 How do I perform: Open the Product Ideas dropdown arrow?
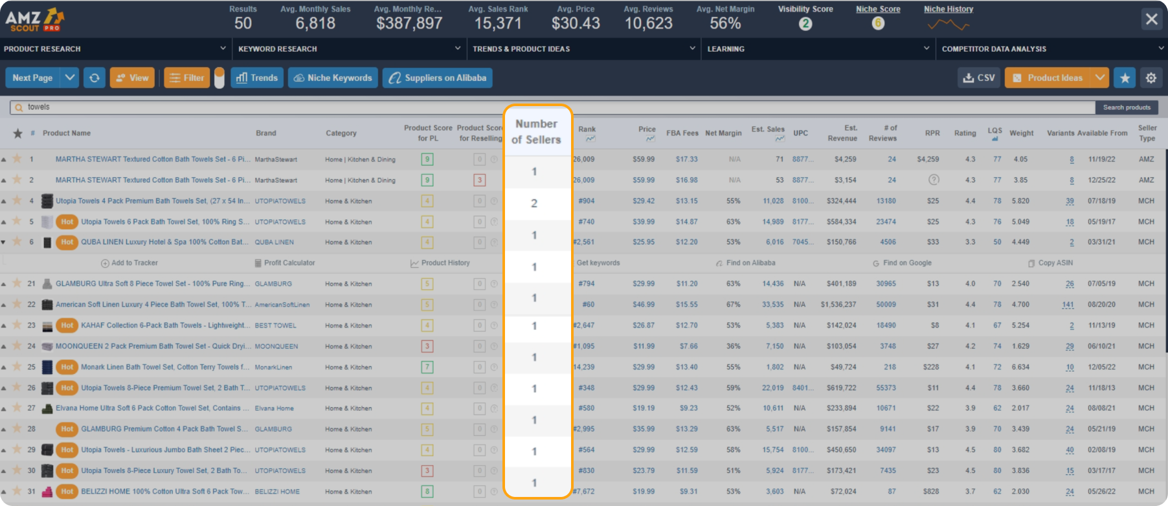[x=1099, y=78]
